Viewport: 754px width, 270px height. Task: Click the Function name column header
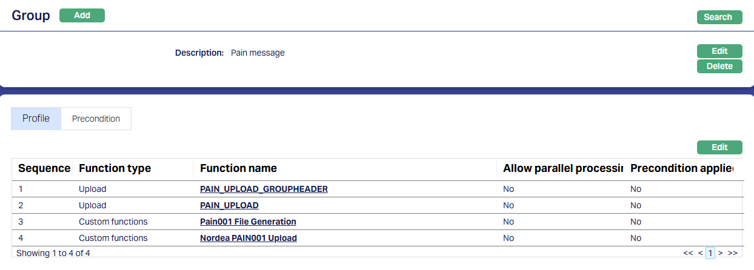click(238, 168)
